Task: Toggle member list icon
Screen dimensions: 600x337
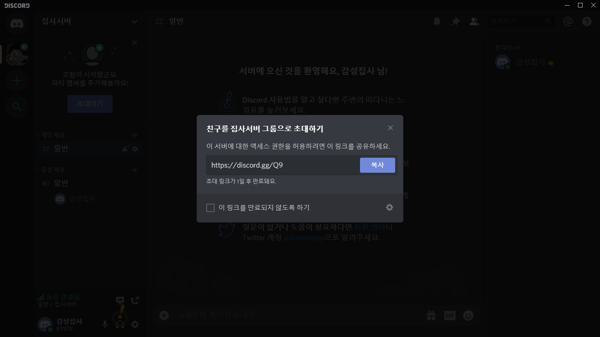Action: click(474, 22)
